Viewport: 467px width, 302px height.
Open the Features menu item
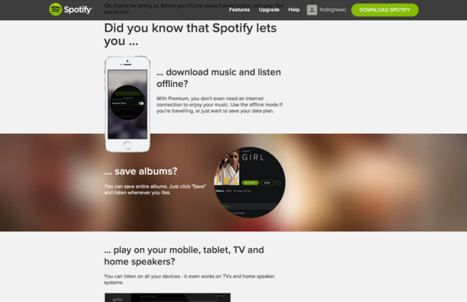point(239,10)
